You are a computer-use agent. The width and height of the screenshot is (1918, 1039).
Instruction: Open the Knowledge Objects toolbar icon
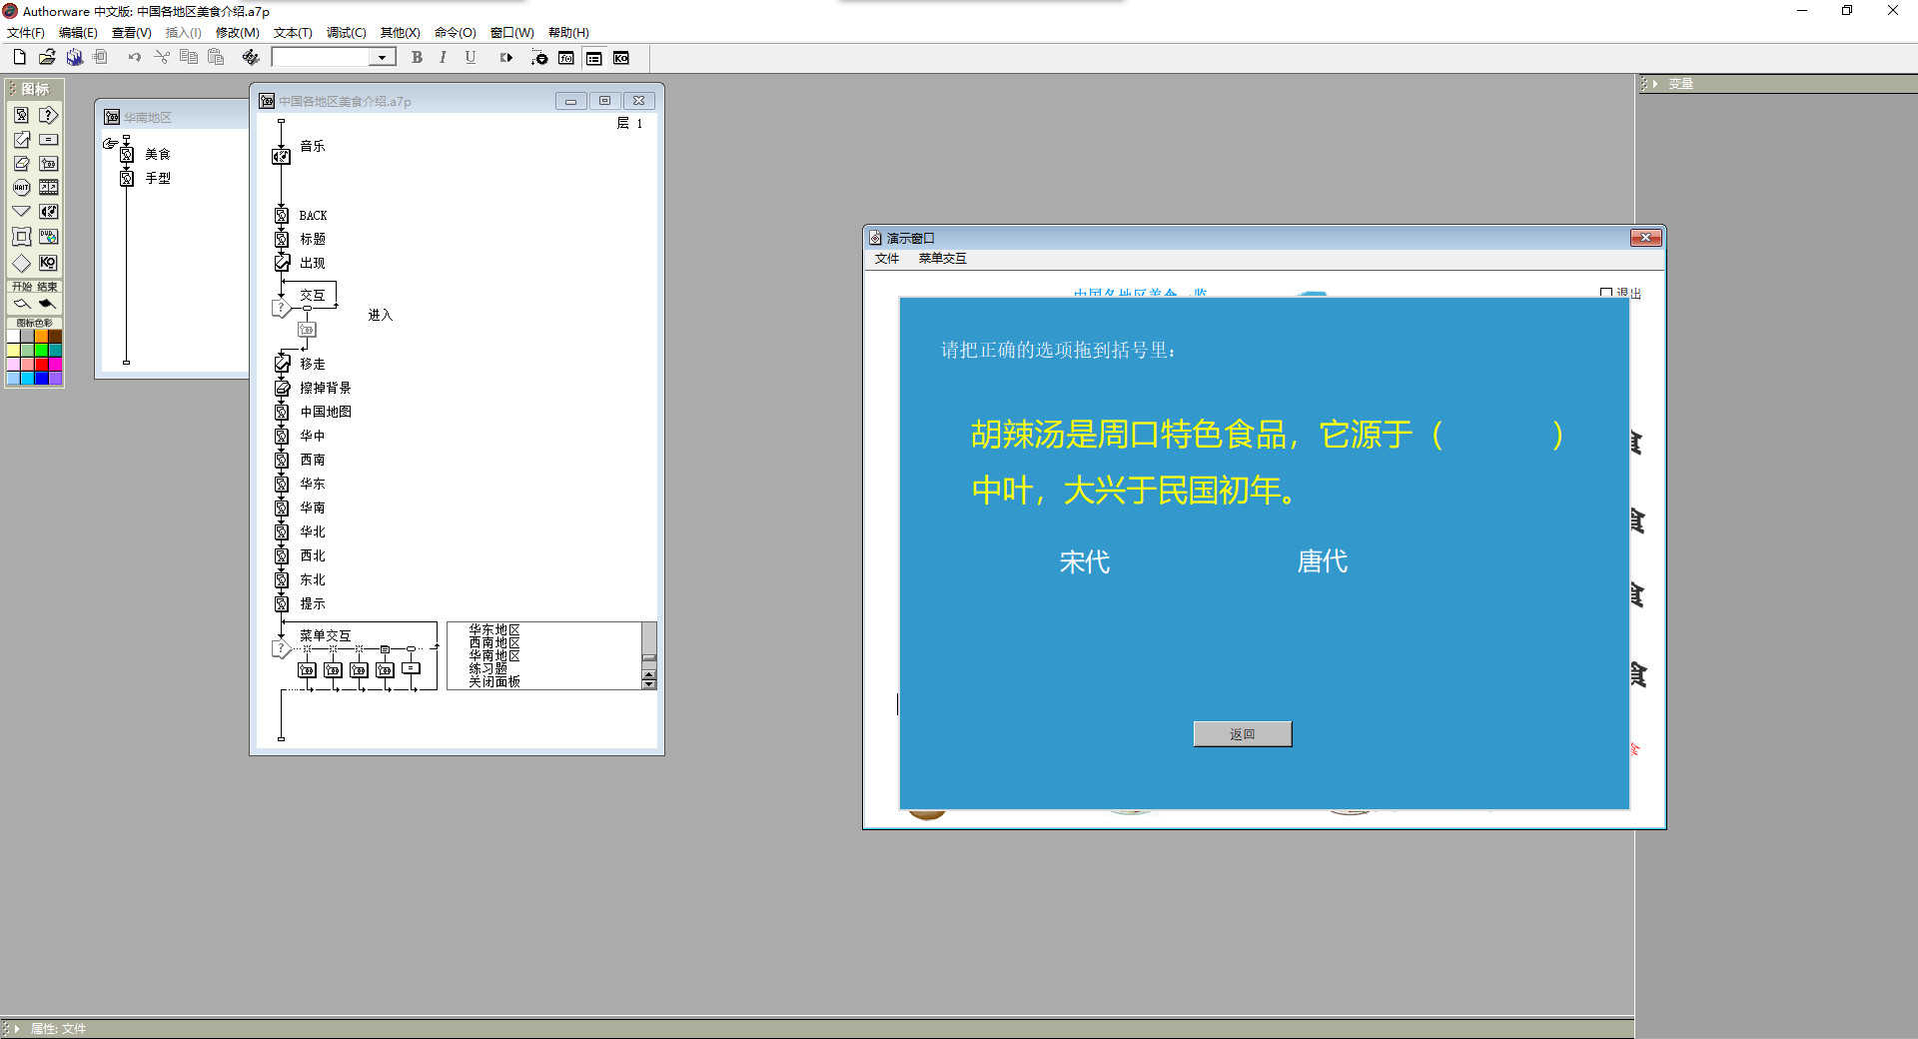621,58
